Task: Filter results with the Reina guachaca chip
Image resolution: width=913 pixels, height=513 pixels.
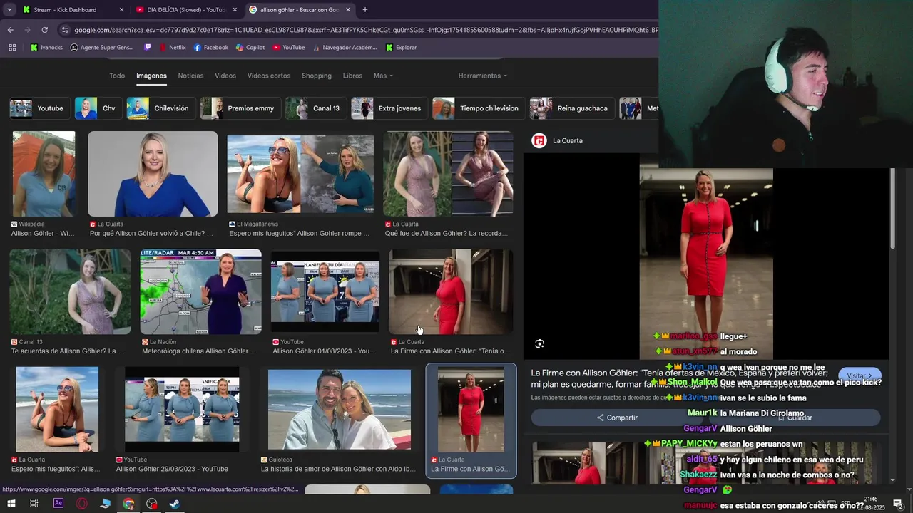Action: [x=572, y=108]
